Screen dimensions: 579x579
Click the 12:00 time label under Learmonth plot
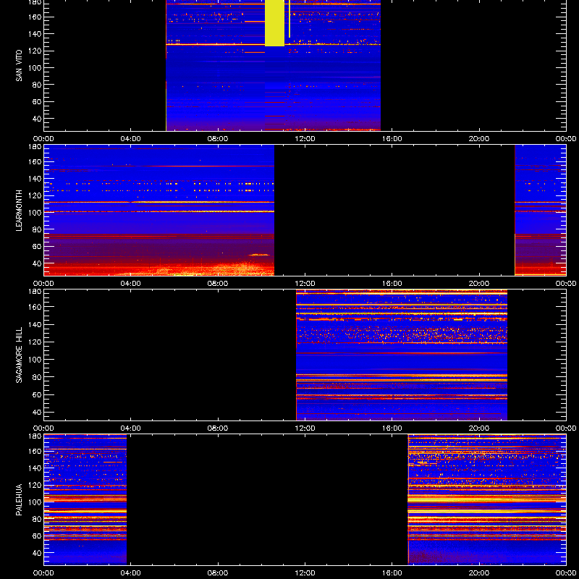coord(305,284)
